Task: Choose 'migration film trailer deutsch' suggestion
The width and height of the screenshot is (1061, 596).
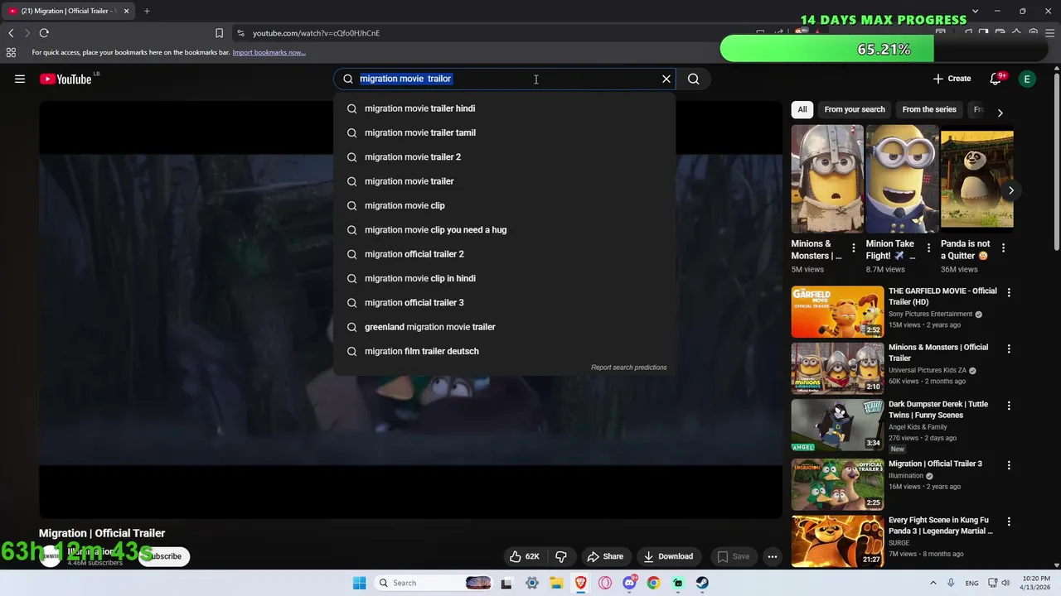Action: tap(504, 351)
